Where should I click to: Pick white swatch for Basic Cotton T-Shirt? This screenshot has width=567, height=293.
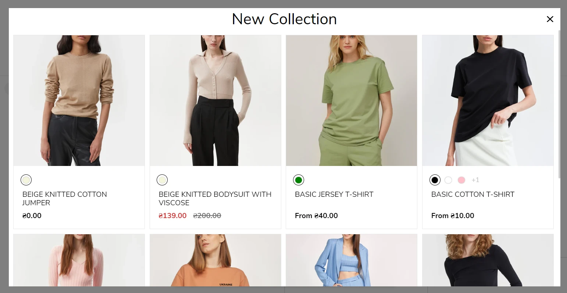448,180
